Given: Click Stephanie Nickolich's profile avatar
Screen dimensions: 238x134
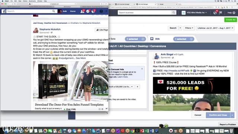Looking at the screenshot, I should (36, 31).
